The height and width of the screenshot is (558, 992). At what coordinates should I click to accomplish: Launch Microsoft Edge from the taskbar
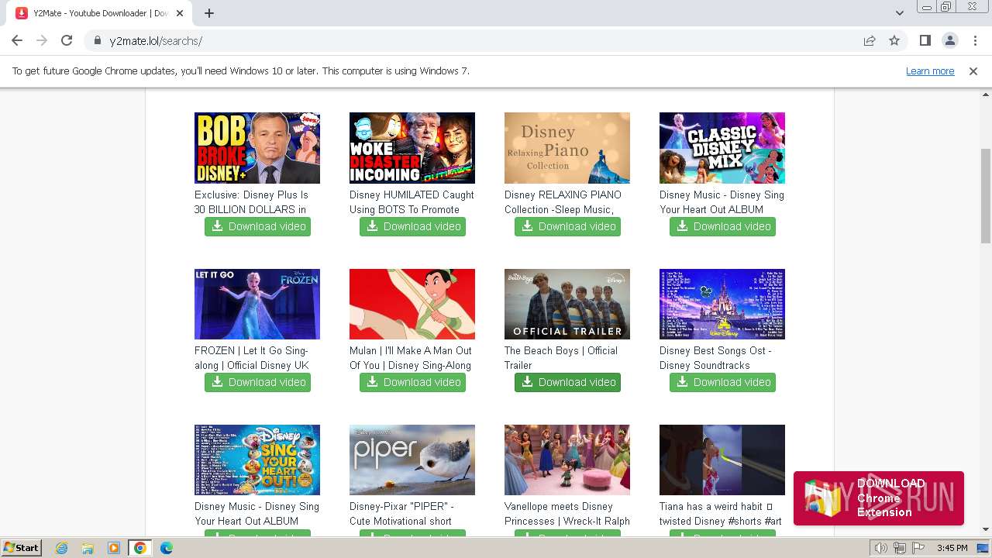coord(166,548)
